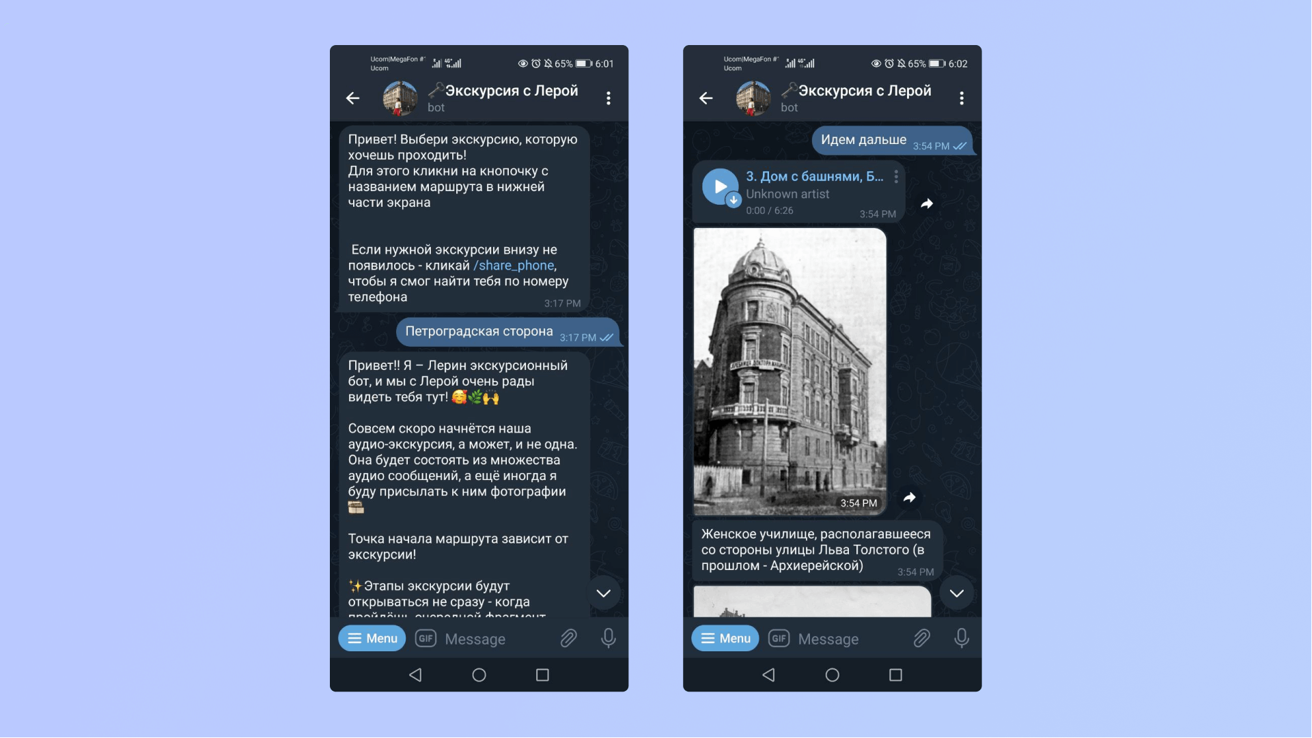Tap attachment icon in right screen
1312x738 pixels.
coord(921,637)
